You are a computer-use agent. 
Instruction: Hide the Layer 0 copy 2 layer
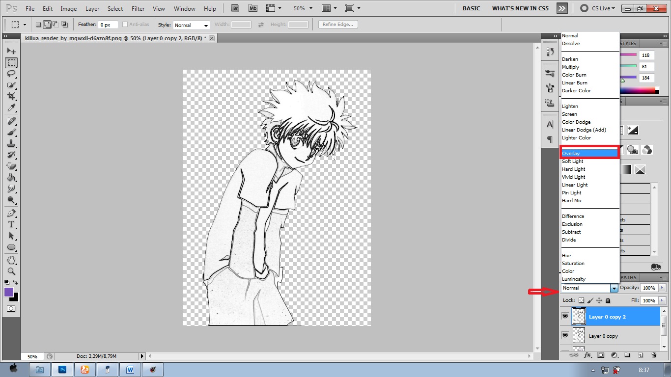565,317
